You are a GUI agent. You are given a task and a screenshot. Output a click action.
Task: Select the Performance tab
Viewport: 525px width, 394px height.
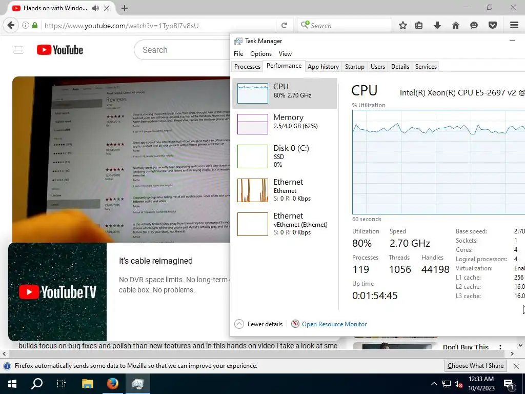click(284, 66)
